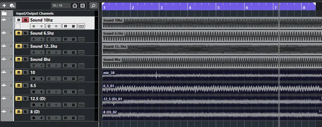Click bar 4 on the timeline ruler

pos(190,7)
